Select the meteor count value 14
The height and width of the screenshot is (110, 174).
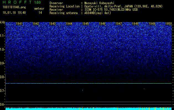(x=40, y=13)
